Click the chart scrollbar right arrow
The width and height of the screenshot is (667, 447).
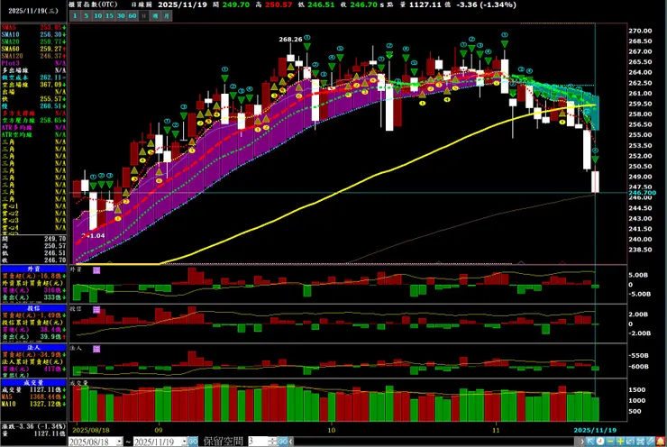pyautogui.click(x=582, y=442)
